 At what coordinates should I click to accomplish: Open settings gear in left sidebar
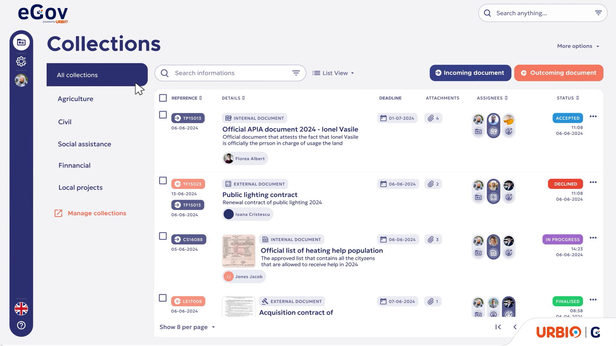(21, 61)
